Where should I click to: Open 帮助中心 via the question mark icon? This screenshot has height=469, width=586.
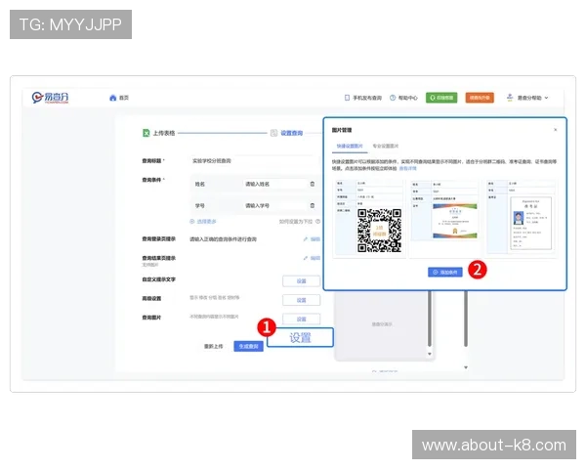tap(393, 98)
